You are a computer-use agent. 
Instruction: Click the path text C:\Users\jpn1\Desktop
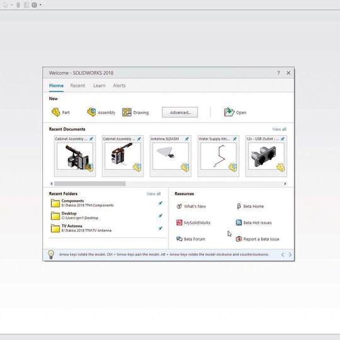coord(80,218)
